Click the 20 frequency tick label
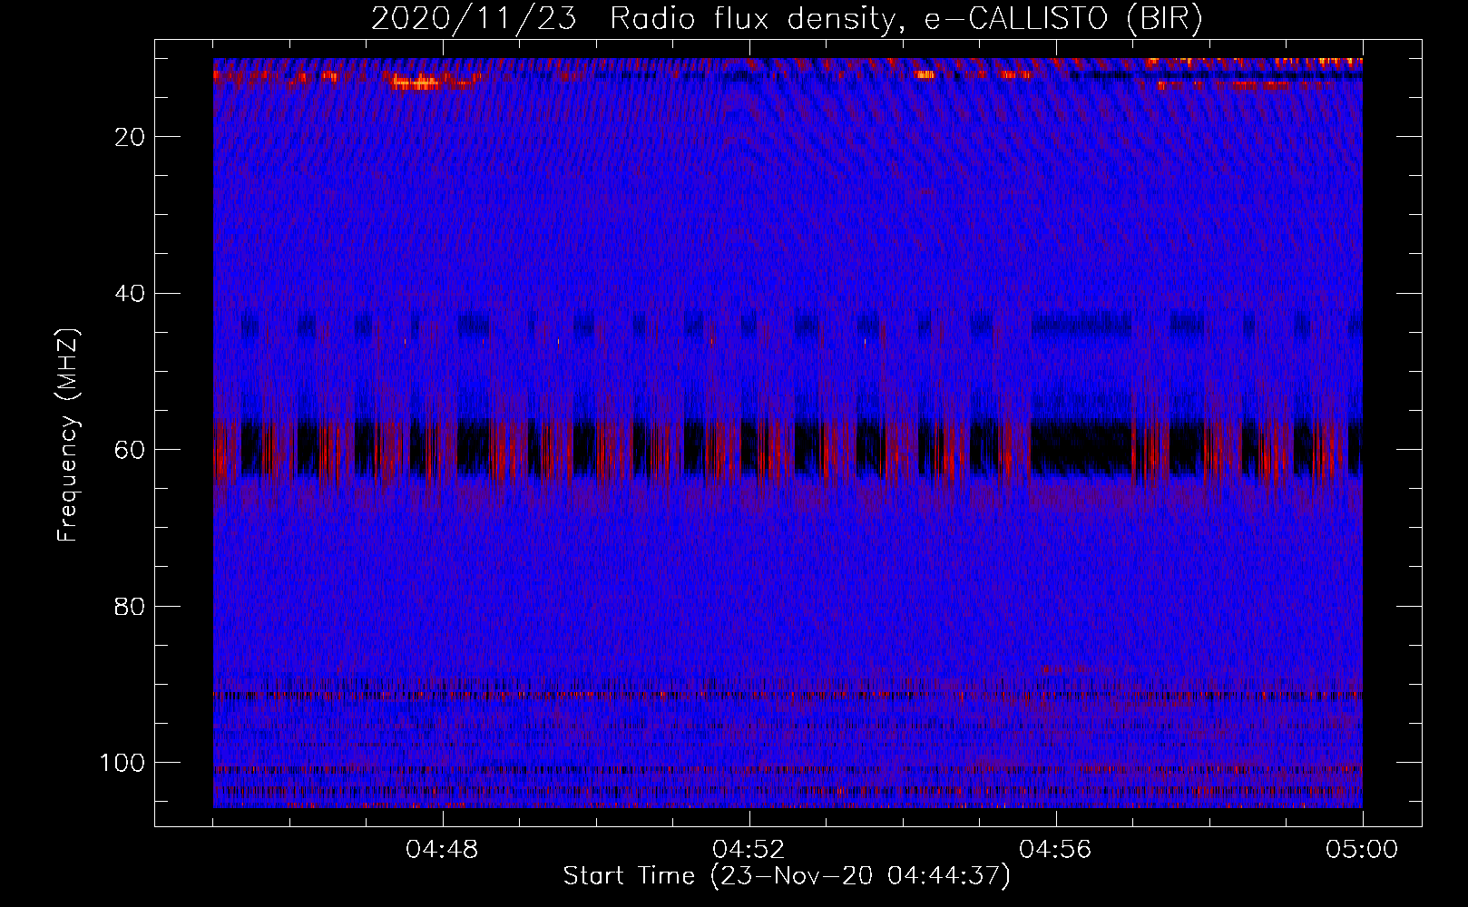 [131, 137]
